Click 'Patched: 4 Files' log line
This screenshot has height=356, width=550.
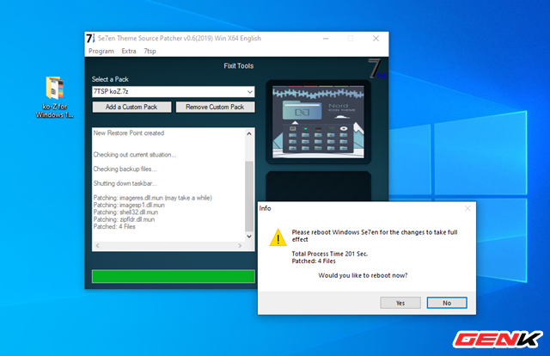click(114, 227)
